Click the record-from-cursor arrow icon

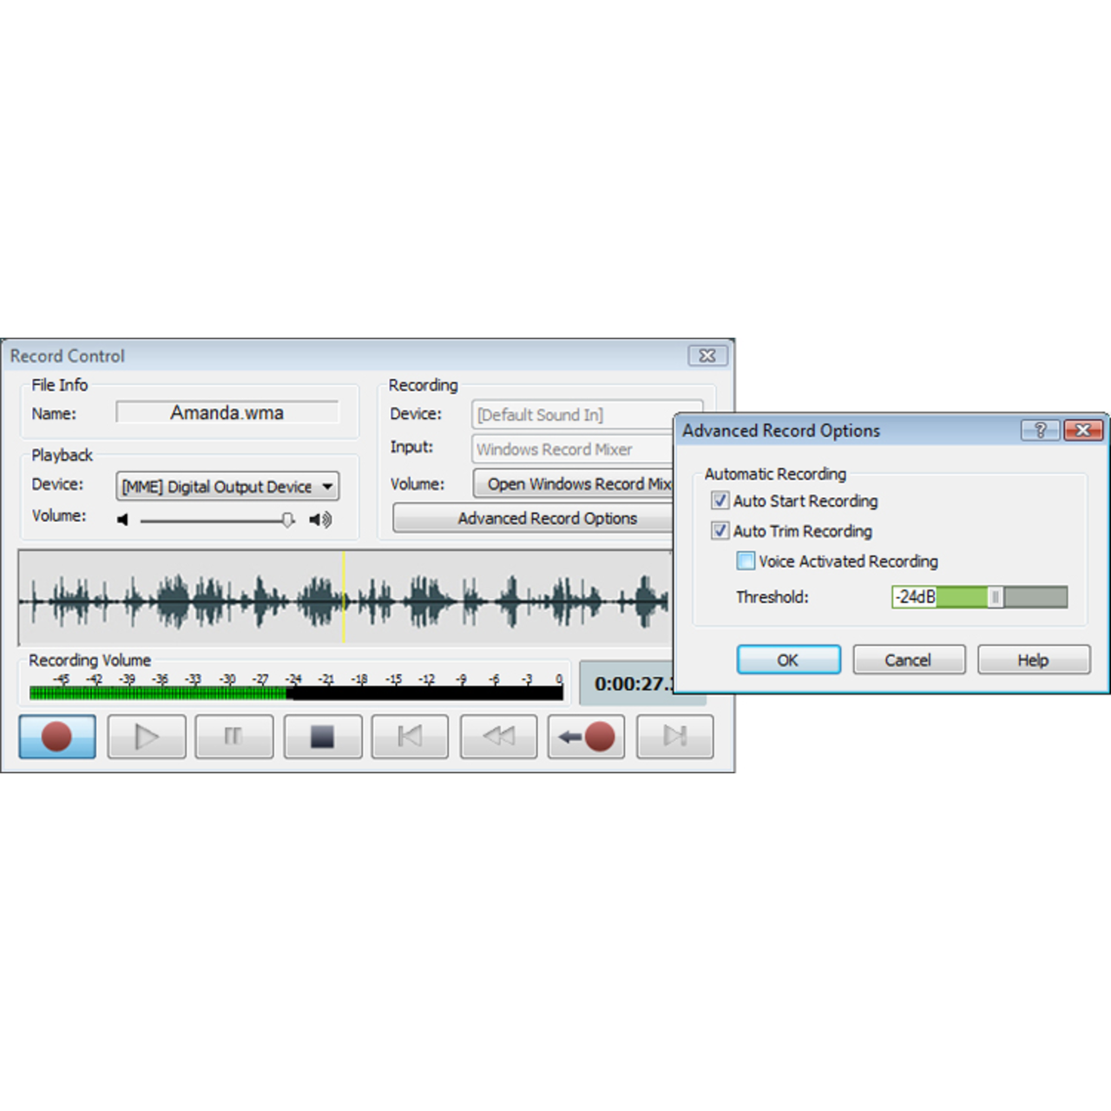pos(586,736)
